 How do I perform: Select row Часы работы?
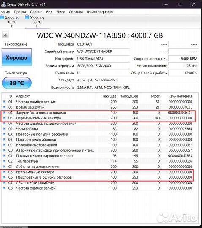click(x=98, y=129)
